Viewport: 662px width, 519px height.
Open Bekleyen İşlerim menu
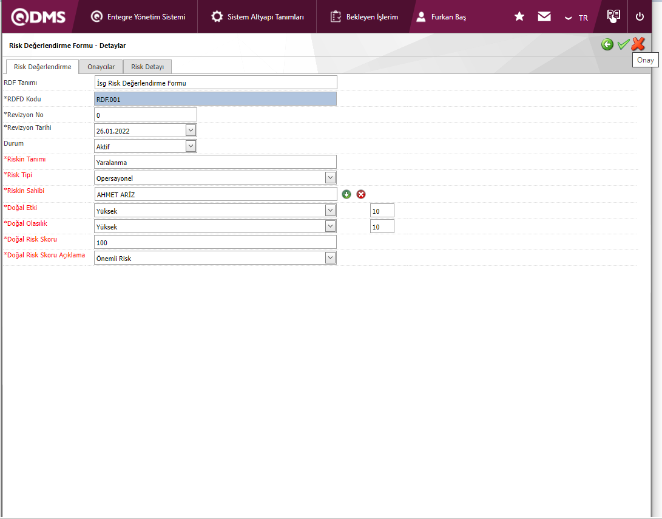[x=364, y=17]
